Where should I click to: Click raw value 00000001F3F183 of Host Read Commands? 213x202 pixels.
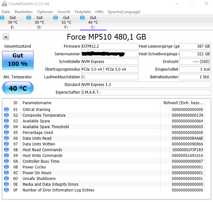(x=188, y=150)
